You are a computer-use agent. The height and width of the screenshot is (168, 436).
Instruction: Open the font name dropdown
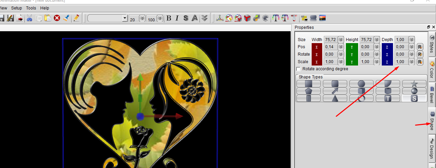[x=125, y=18]
